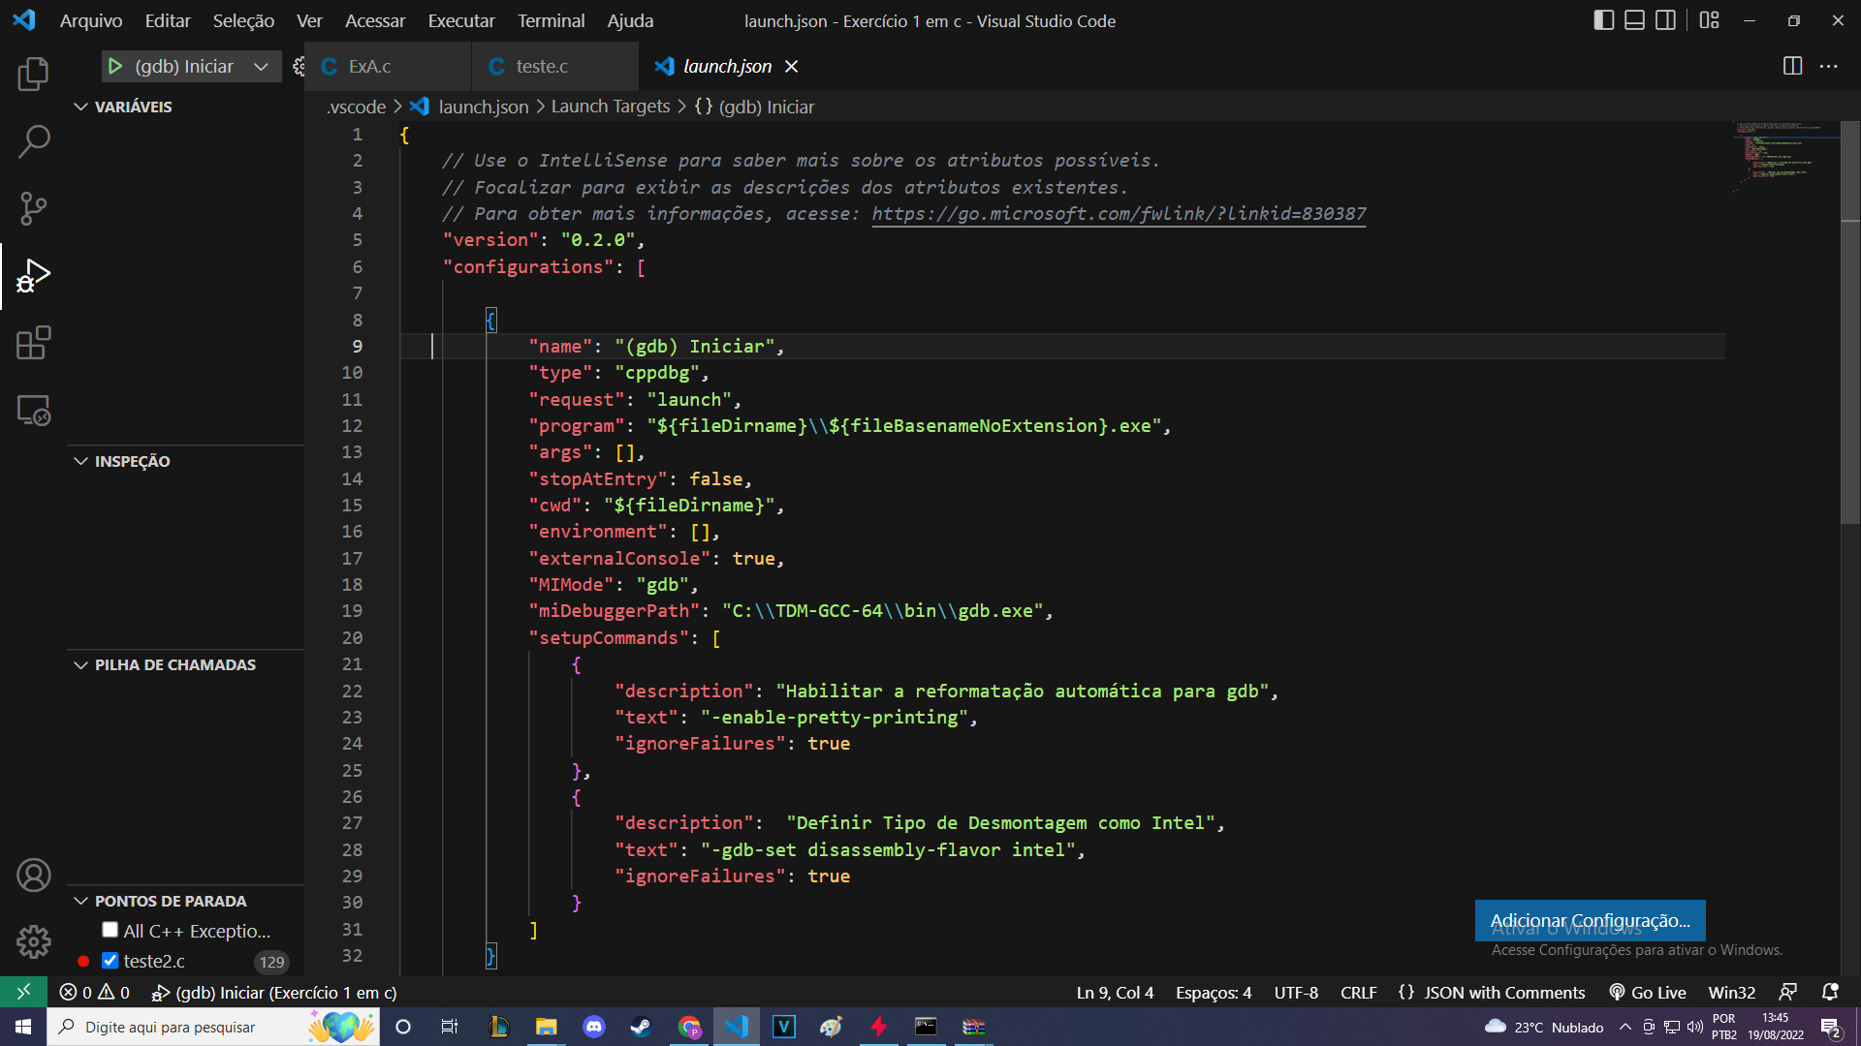Collapse the PILHA DE CHAMADAS section
The image size is (1861, 1046).
[165, 664]
